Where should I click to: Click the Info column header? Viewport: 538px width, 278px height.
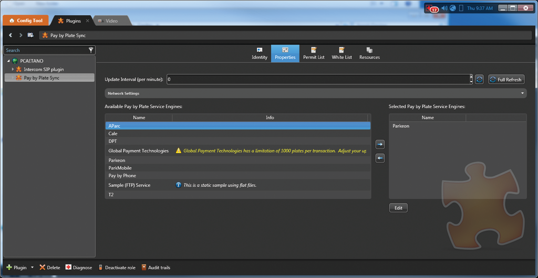[270, 117]
